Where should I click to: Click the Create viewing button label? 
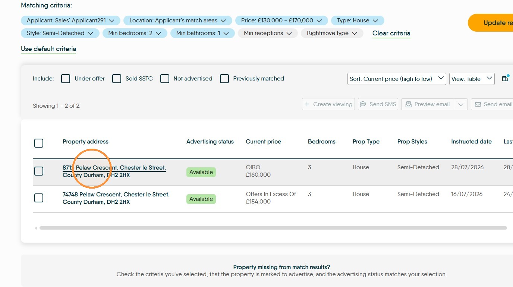pyautogui.click(x=333, y=104)
